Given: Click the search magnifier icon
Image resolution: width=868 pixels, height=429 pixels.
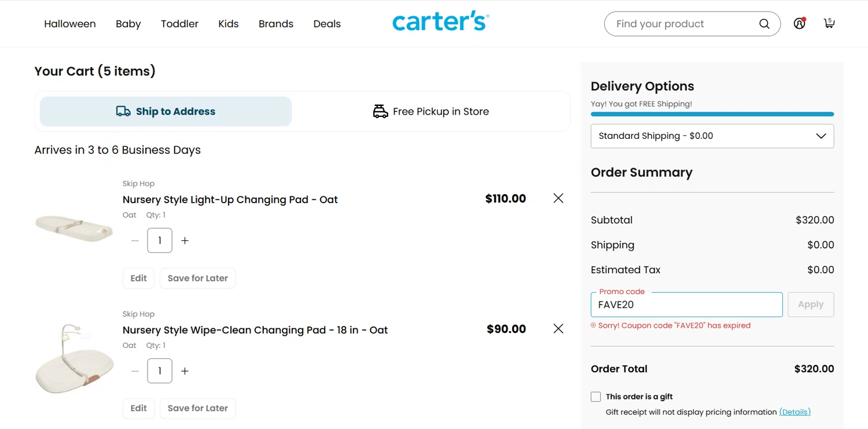Looking at the screenshot, I should pyautogui.click(x=764, y=24).
